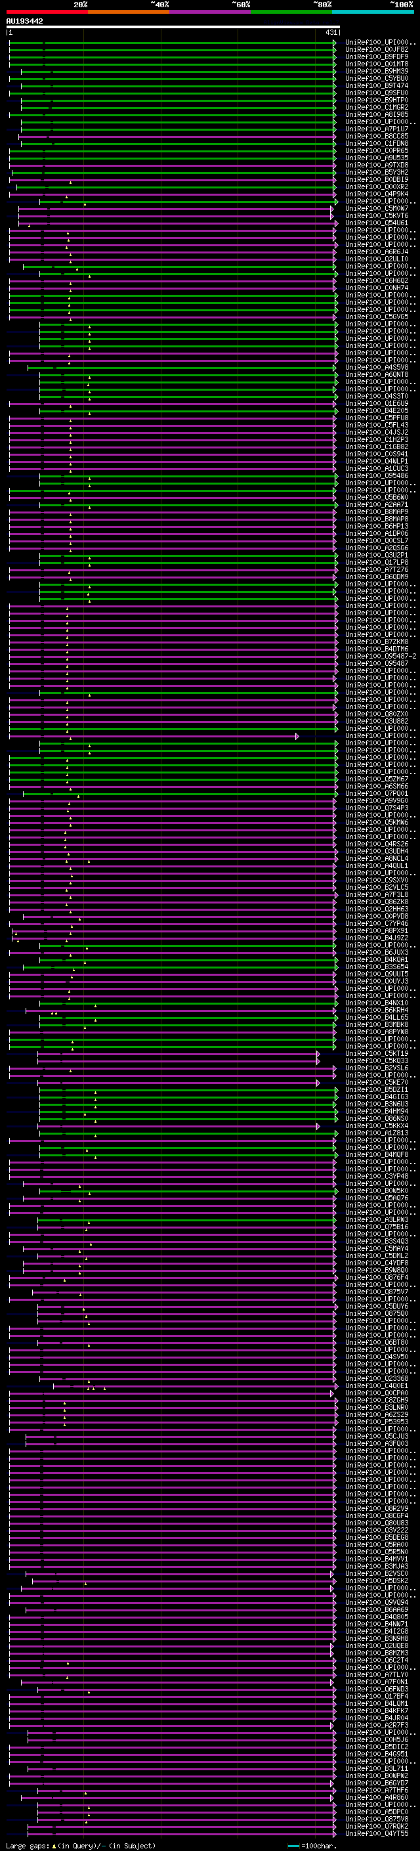Choose hit UniRef100_C0PR65

376,151
